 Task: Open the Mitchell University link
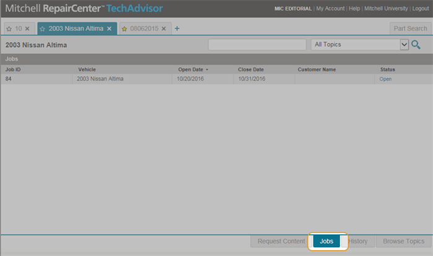pyautogui.click(x=386, y=9)
